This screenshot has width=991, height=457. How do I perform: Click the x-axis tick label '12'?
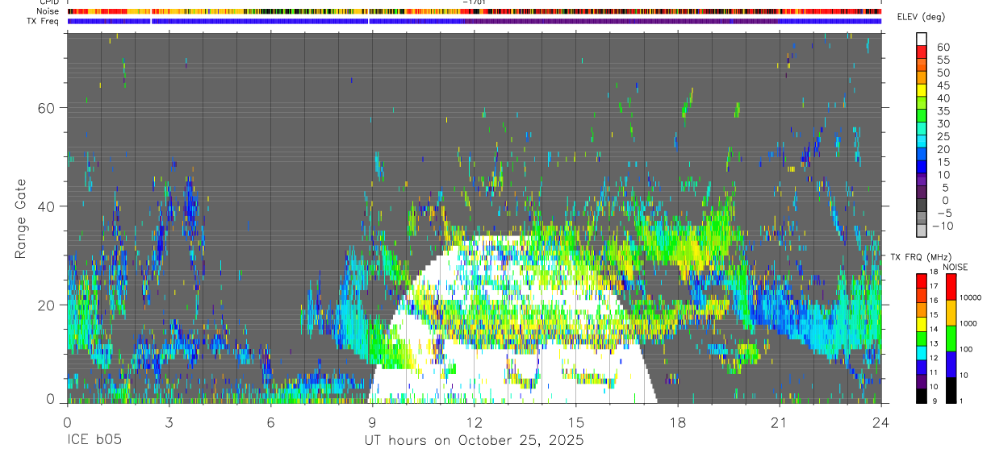pyautogui.click(x=475, y=422)
